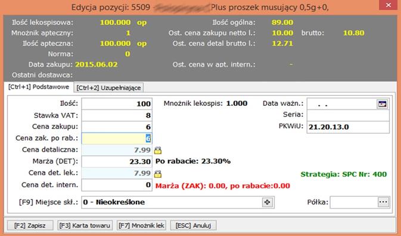Click the [F7] Mnożnik lek button

(x=141, y=225)
